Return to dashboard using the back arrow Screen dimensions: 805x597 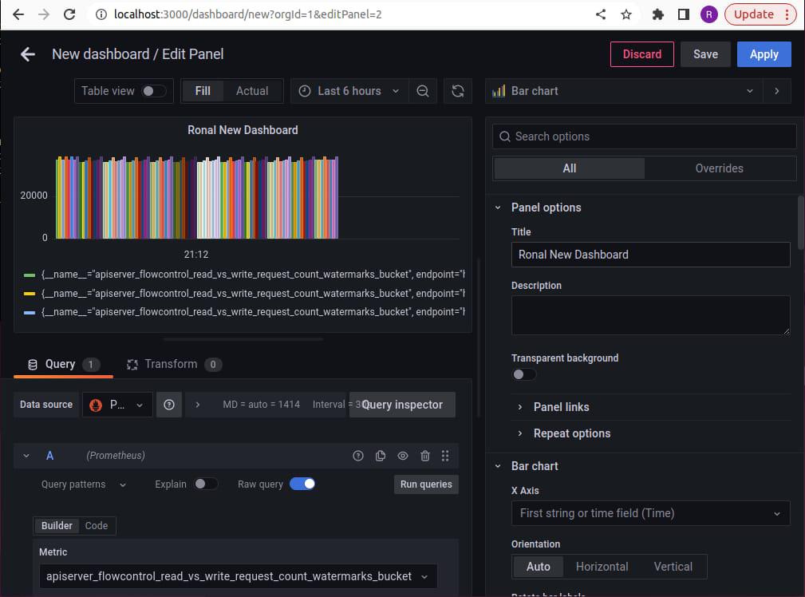point(28,54)
